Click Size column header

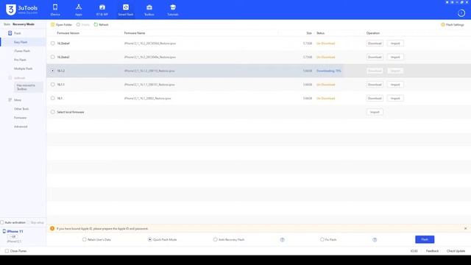pyautogui.click(x=309, y=33)
